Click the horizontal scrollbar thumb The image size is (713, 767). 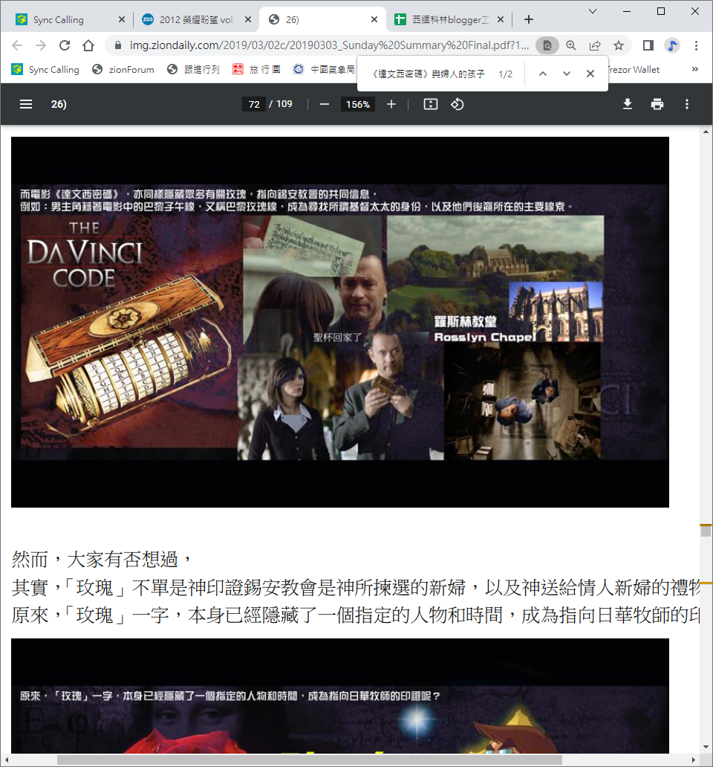(x=310, y=760)
